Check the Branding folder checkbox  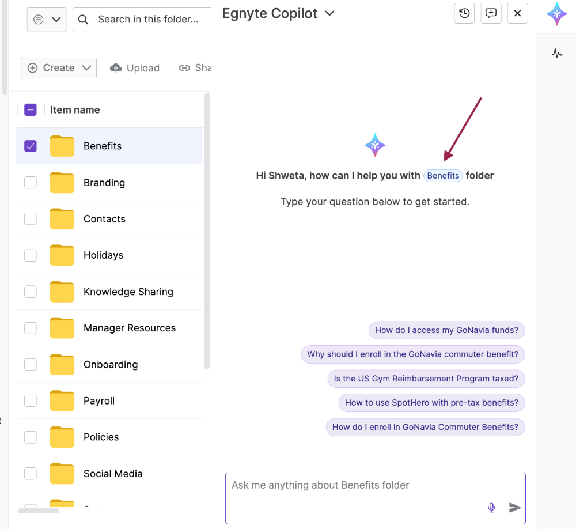click(31, 182)
